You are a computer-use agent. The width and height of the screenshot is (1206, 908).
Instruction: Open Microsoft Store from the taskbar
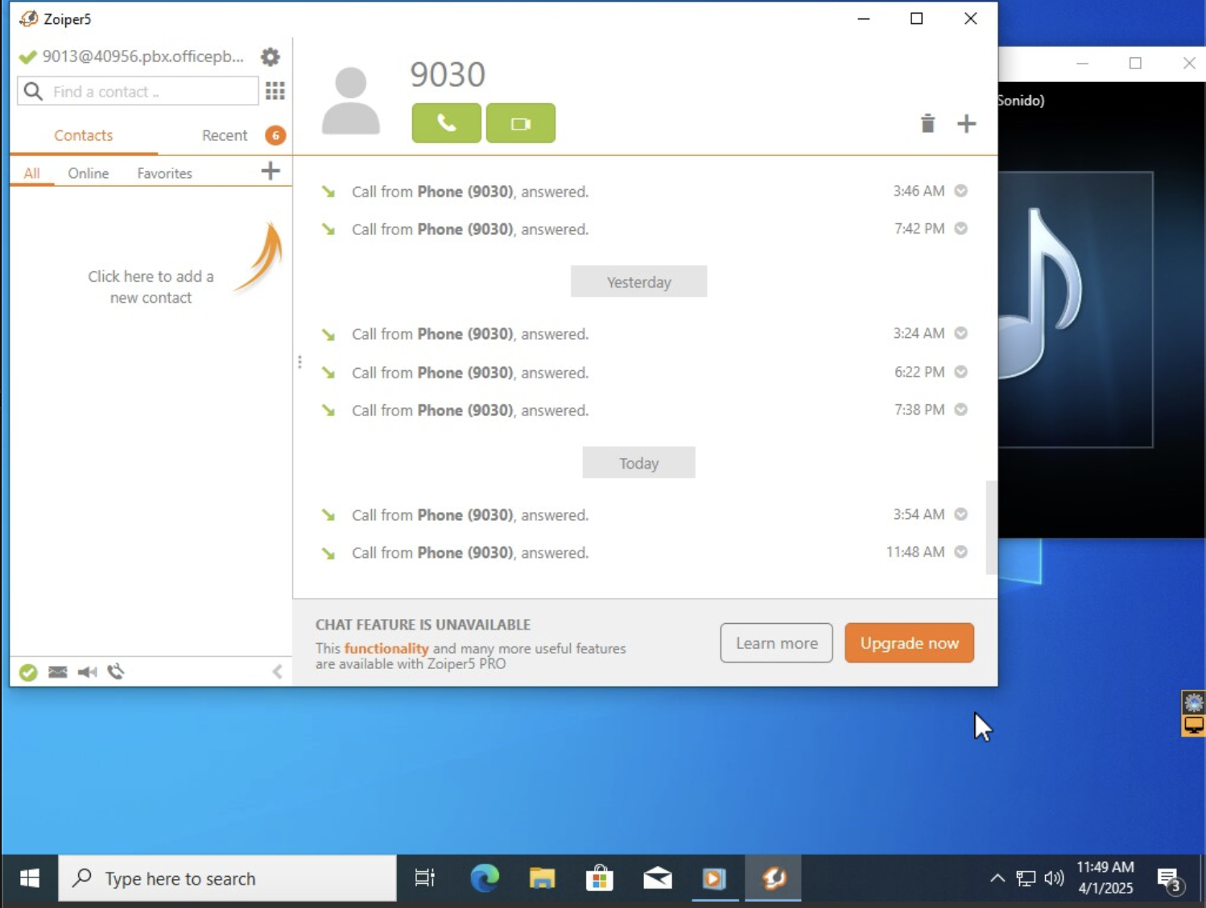point(600,878)
